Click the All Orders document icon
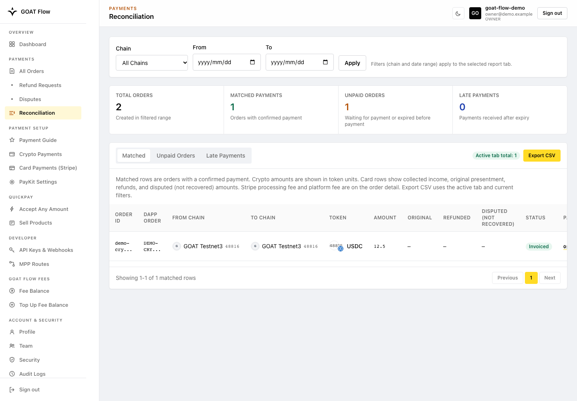 (12, 71)
